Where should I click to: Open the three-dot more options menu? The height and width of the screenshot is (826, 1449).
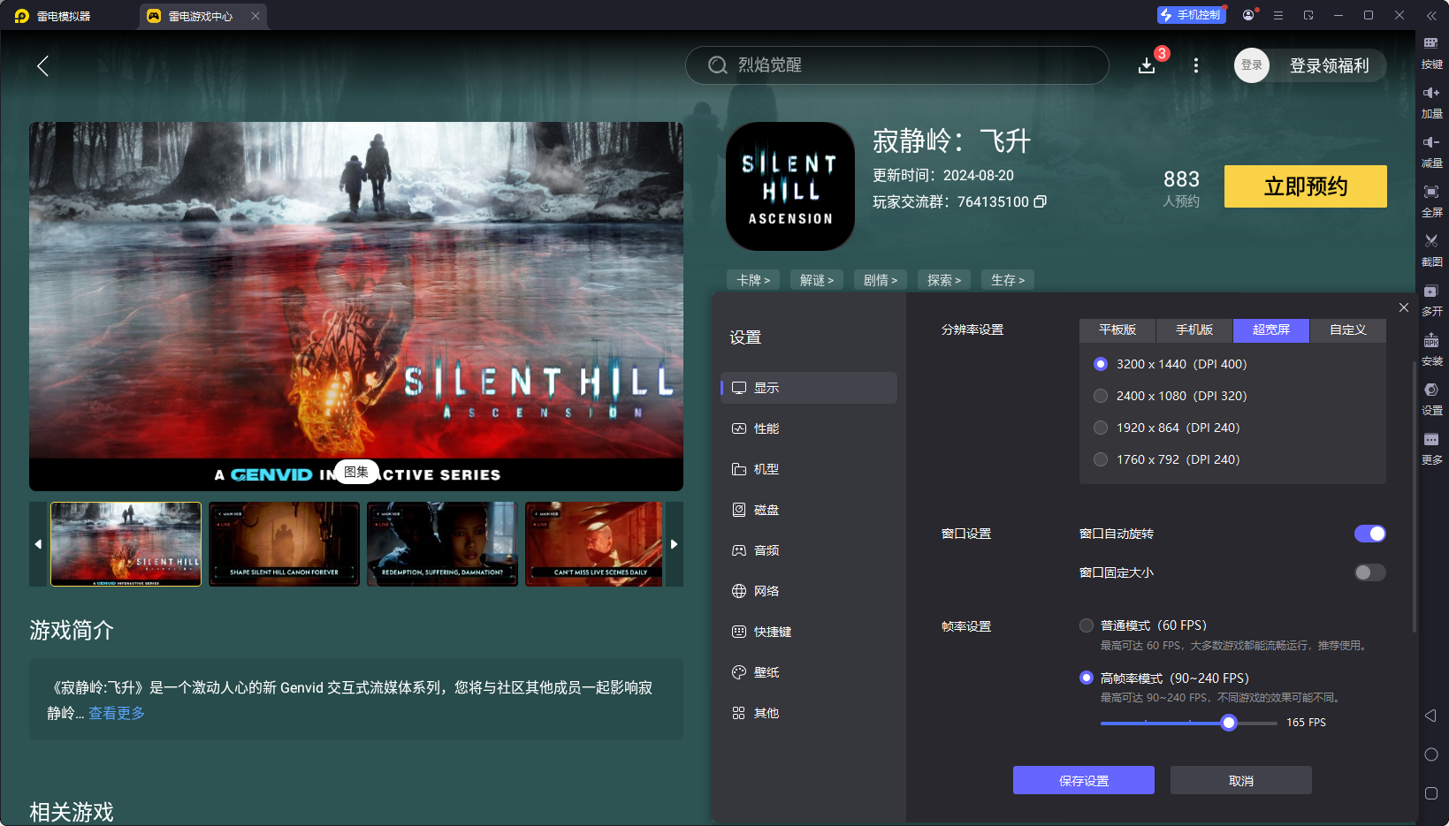point(1196,65)
